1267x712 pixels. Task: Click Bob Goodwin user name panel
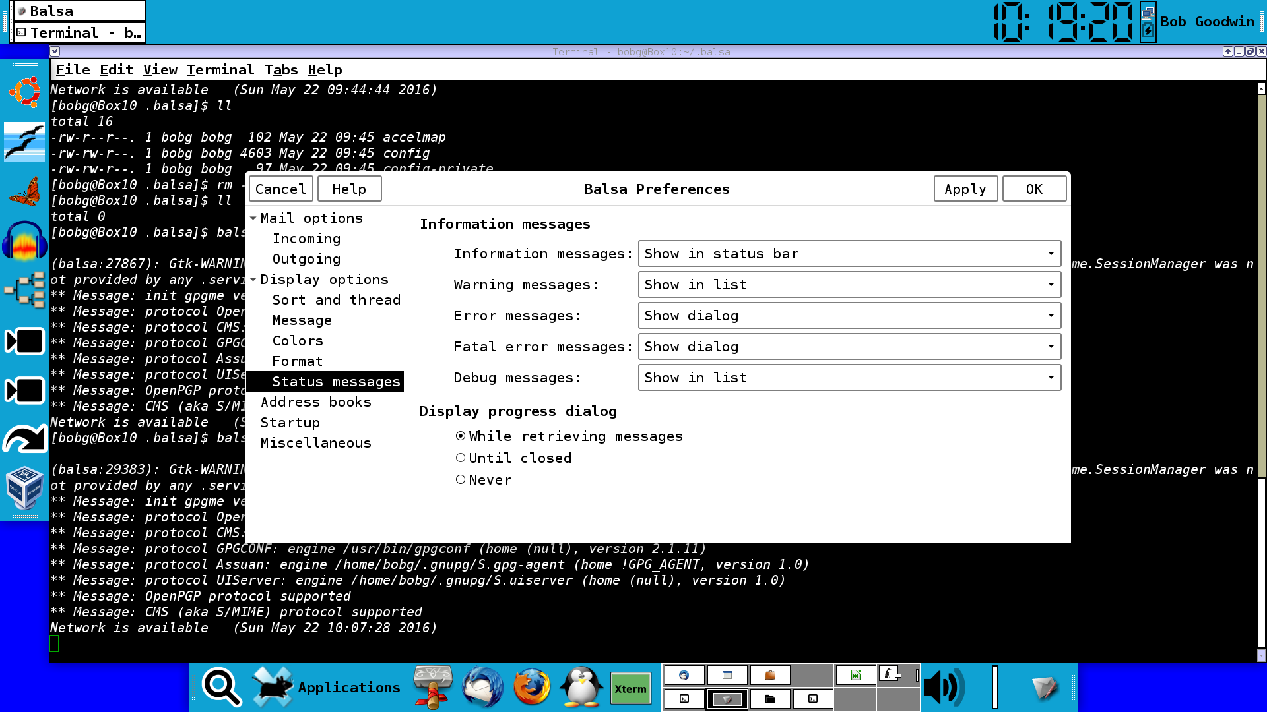tap(1208, 22)
